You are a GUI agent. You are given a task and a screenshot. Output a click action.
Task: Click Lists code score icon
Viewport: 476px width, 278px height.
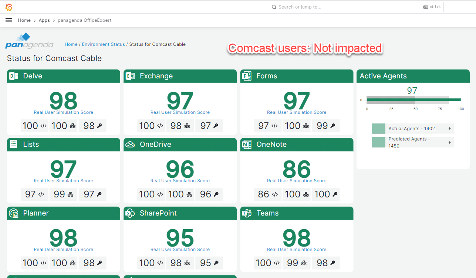pyautogui.click(x=41, y=194)
